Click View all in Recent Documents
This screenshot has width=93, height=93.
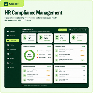tap(83, 67)
